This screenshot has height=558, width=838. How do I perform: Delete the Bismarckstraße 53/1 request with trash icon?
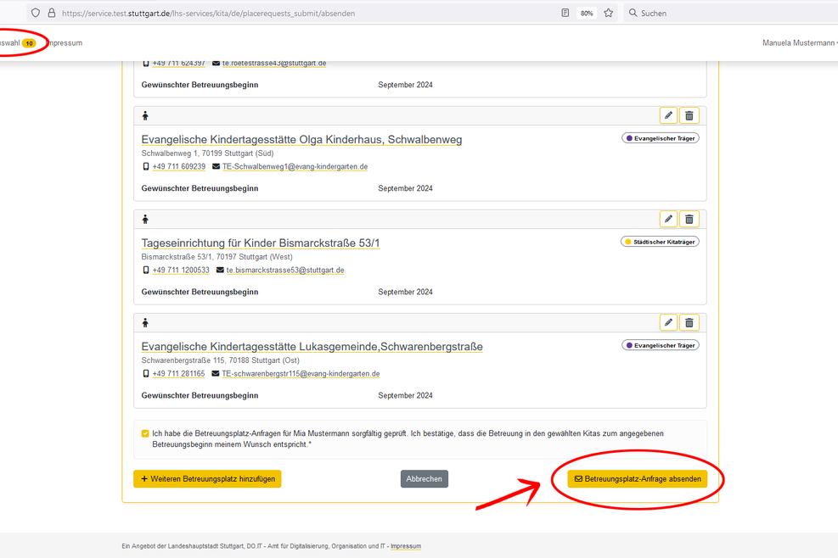pos(689,220)
